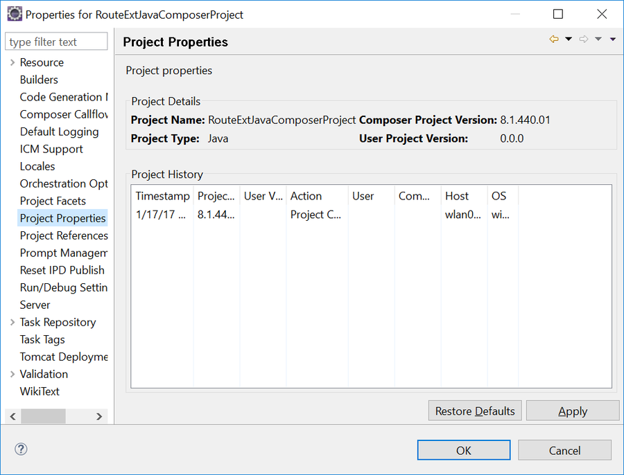Select Task Repository in the tree
This screenshot has width=624, height=475.
[x=58, y=322]
